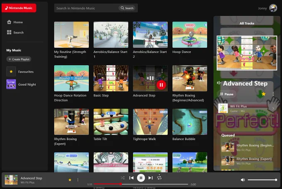
Task: Click Advanced Step artwork in player bar
Action: (x=11, y=179)
